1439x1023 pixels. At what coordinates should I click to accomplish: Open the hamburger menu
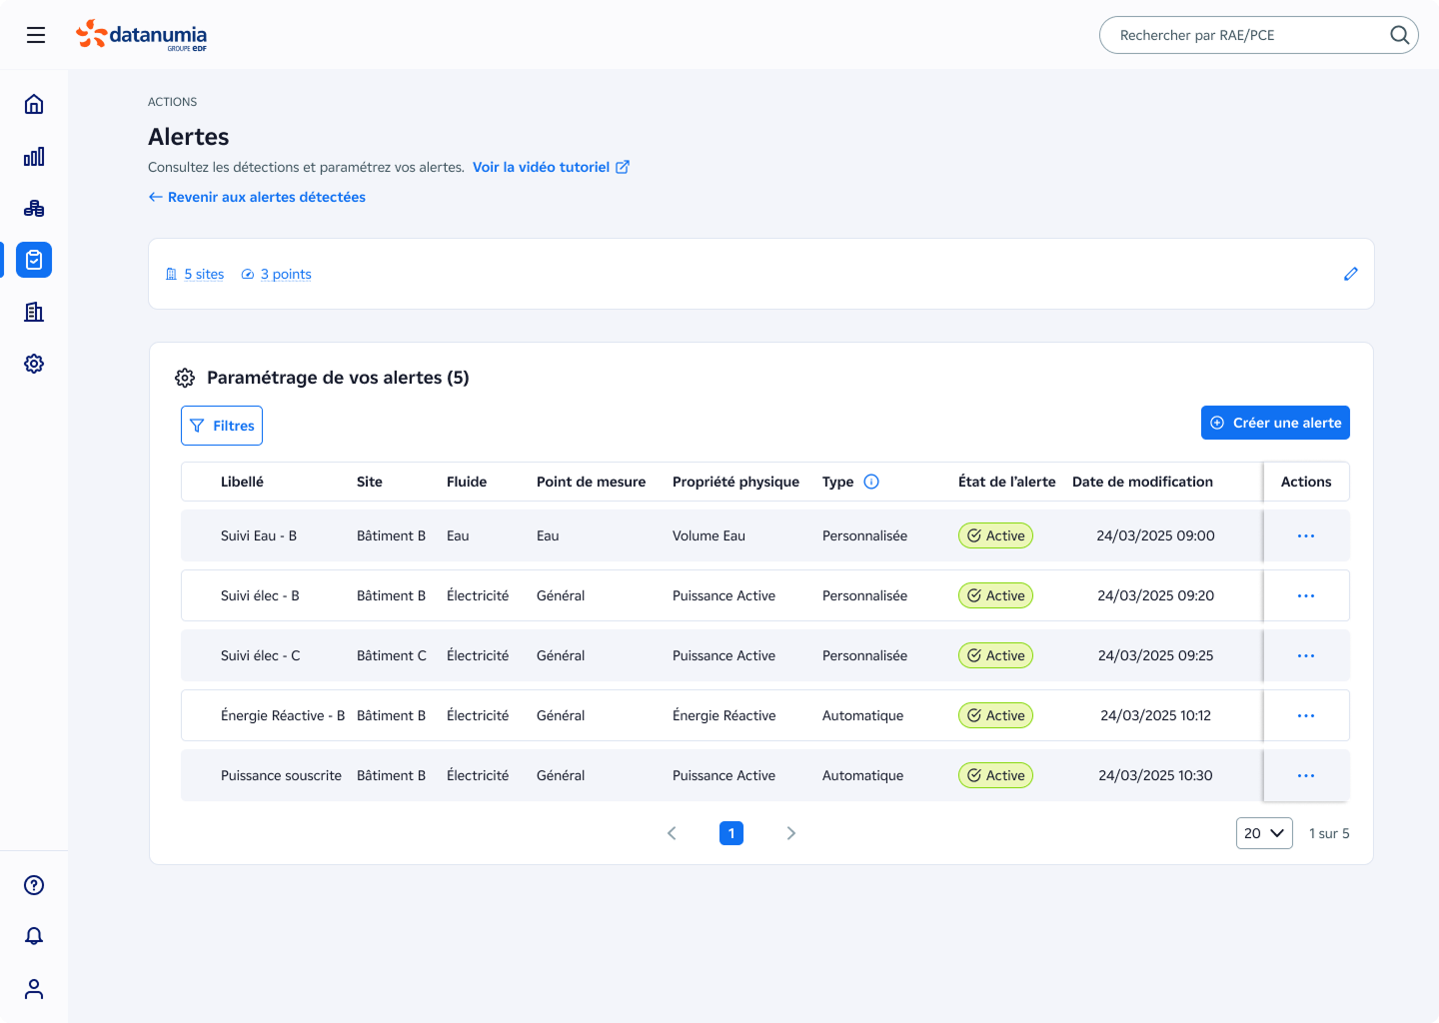pos(36,35)
